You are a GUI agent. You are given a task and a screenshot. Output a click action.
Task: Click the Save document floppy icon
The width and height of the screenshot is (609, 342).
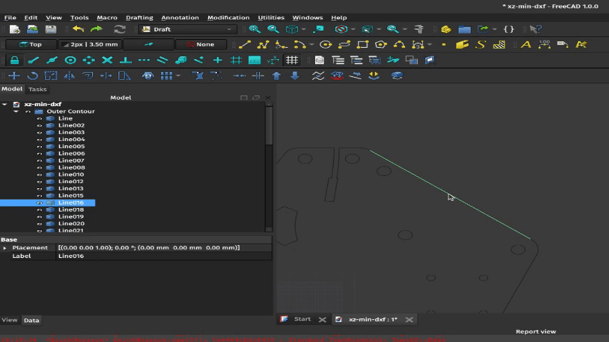(x=51, y=29)
